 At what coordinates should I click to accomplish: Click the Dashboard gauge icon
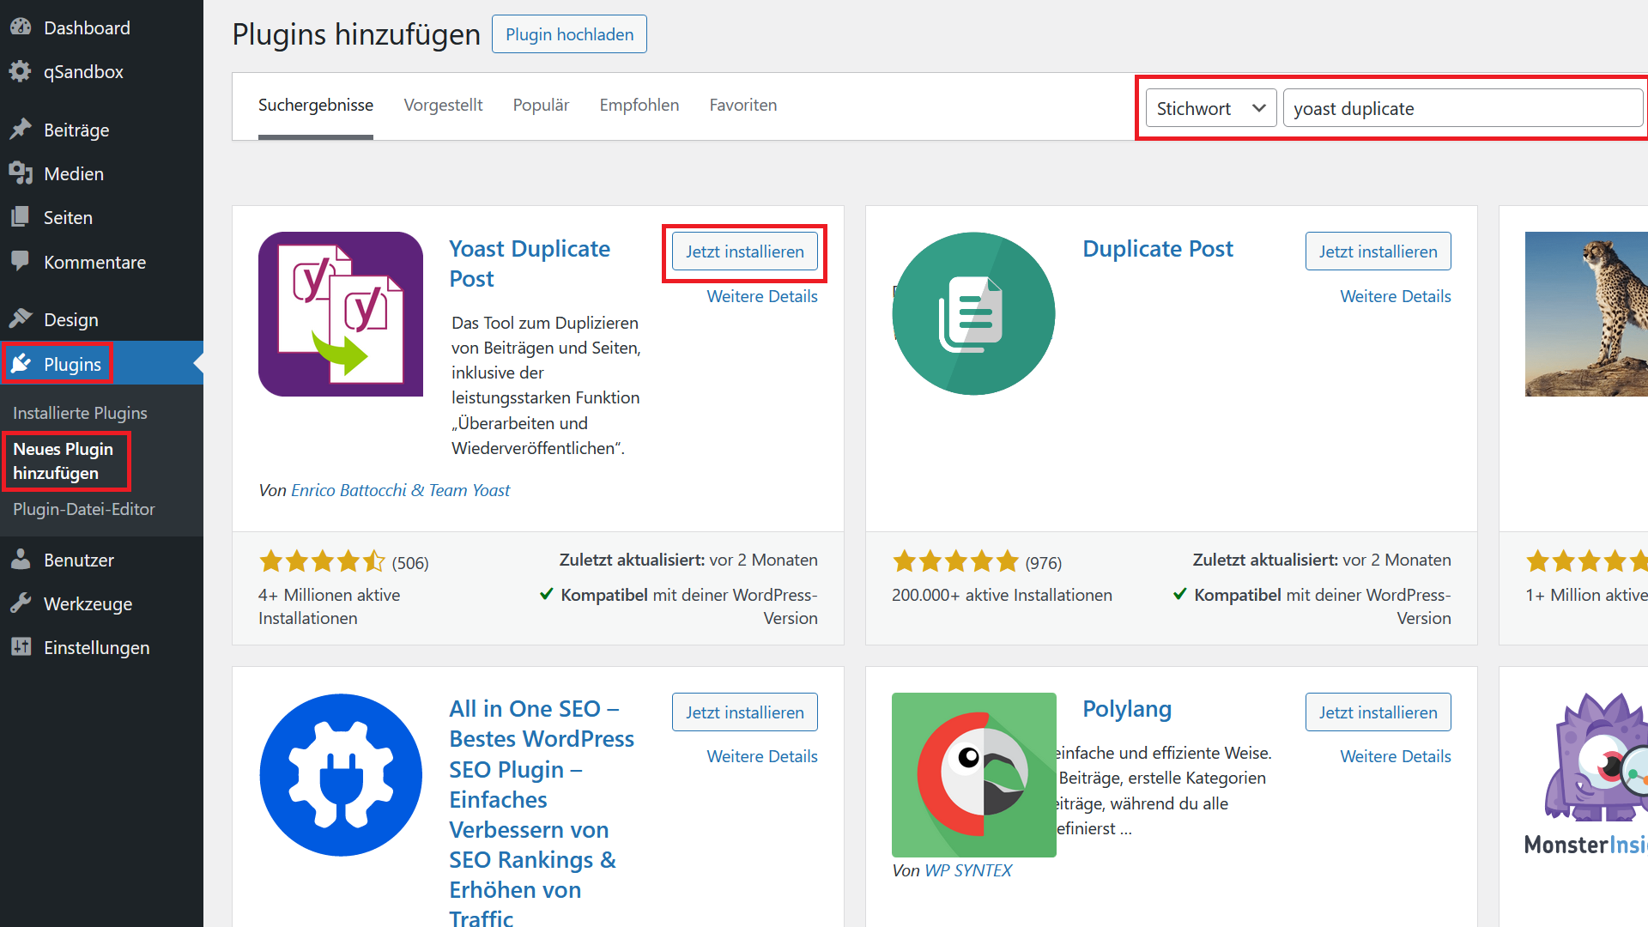[21, 27]
